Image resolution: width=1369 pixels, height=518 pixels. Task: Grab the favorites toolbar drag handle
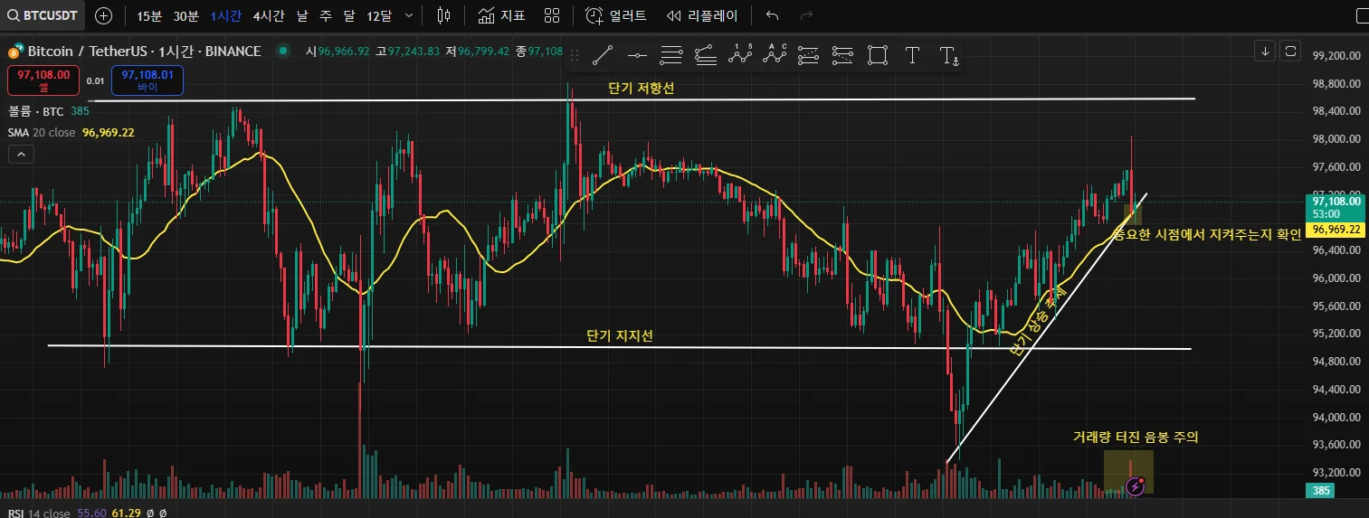tap(574, 56)
